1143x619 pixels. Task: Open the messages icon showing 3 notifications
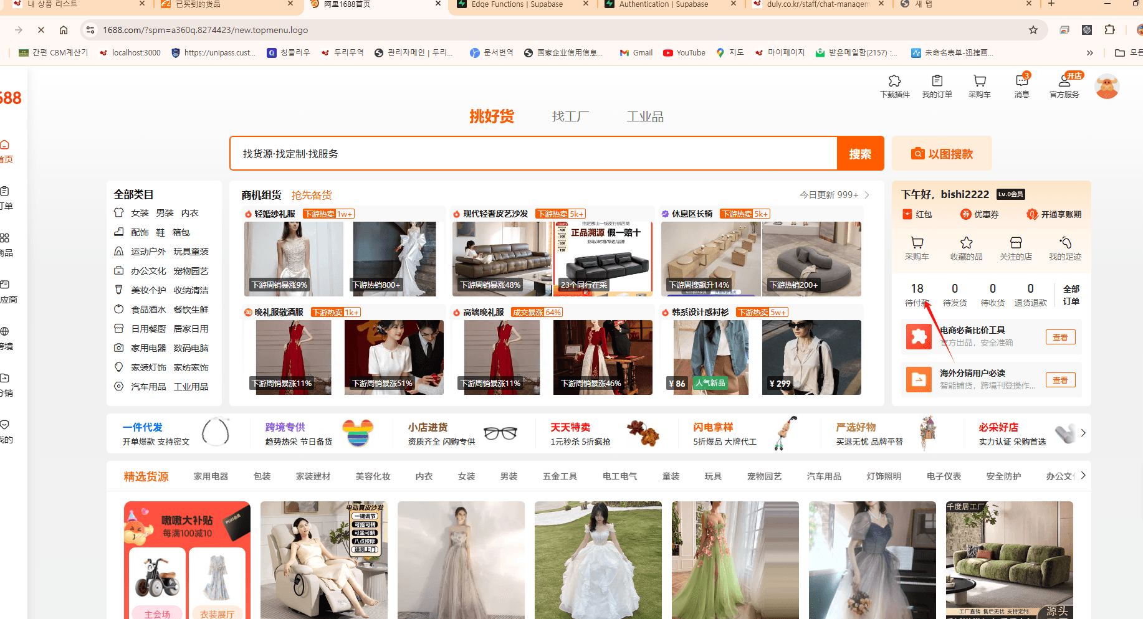click(x=1021, y=86)
